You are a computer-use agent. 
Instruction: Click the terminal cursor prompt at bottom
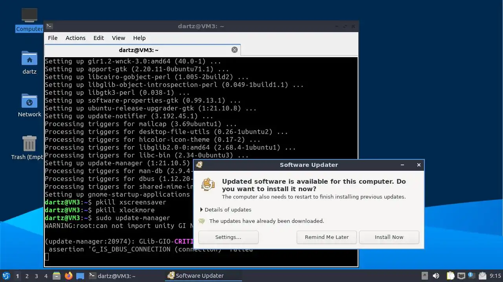tap(47, 257)
